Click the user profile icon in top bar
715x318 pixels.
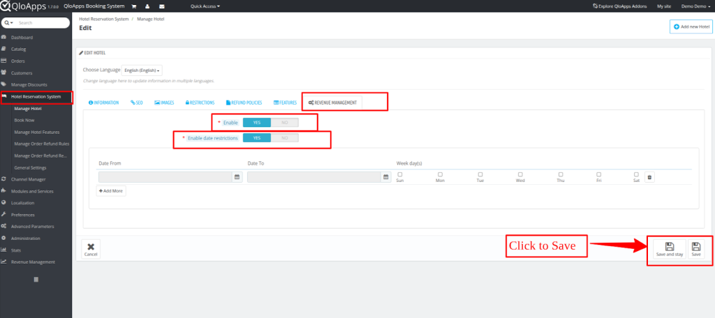pyautogui.click(x=147, y=6)
